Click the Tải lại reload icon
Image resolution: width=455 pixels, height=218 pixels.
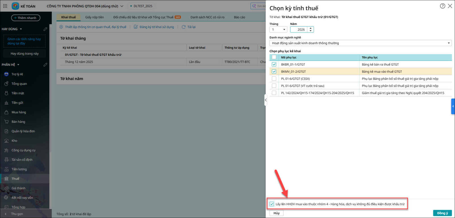[184, 27]
